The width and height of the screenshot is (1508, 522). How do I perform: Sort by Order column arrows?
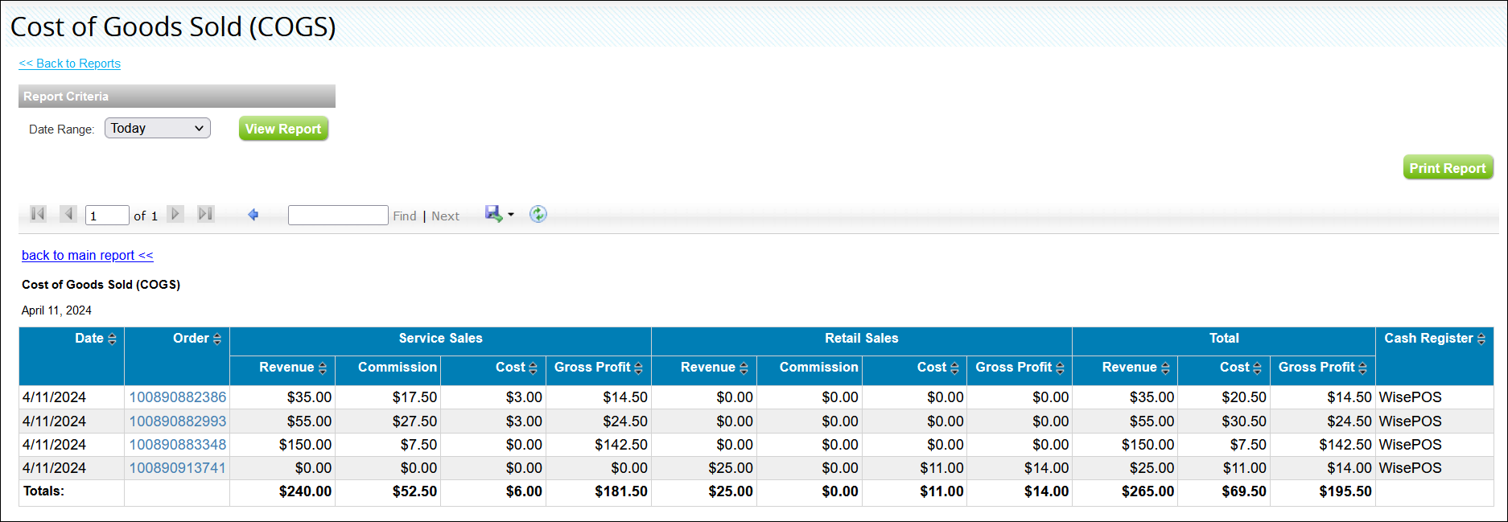[217, 339]
